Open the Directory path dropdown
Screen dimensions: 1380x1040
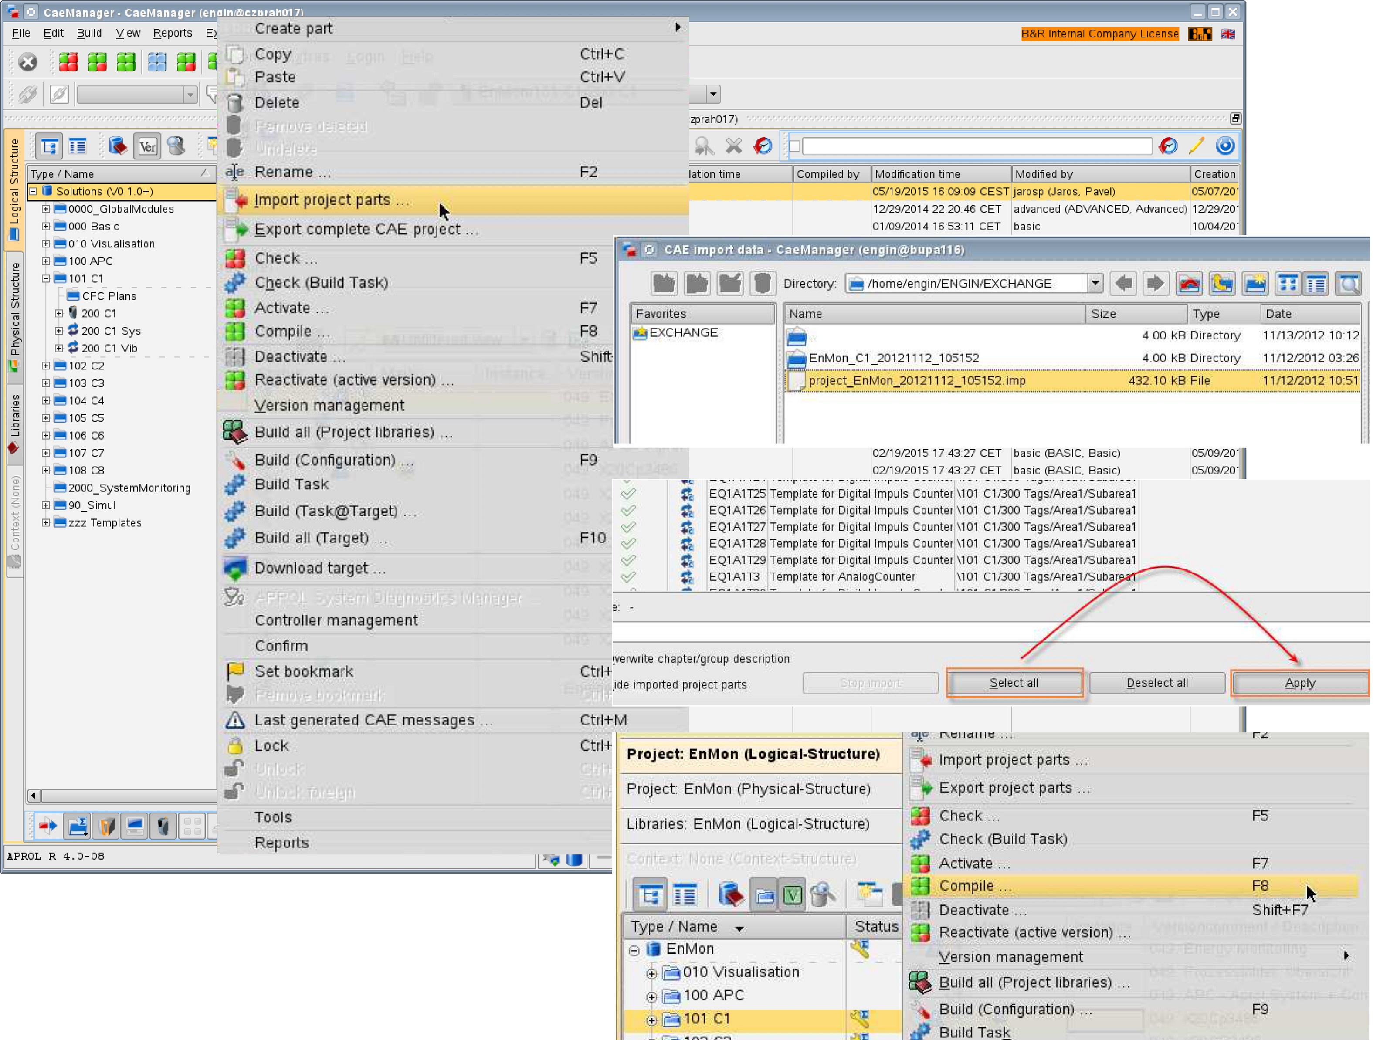point(1095,284)
